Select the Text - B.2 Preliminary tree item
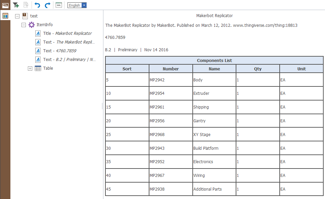The width and height of the screenshot is (325, 199). click(69, 60)
